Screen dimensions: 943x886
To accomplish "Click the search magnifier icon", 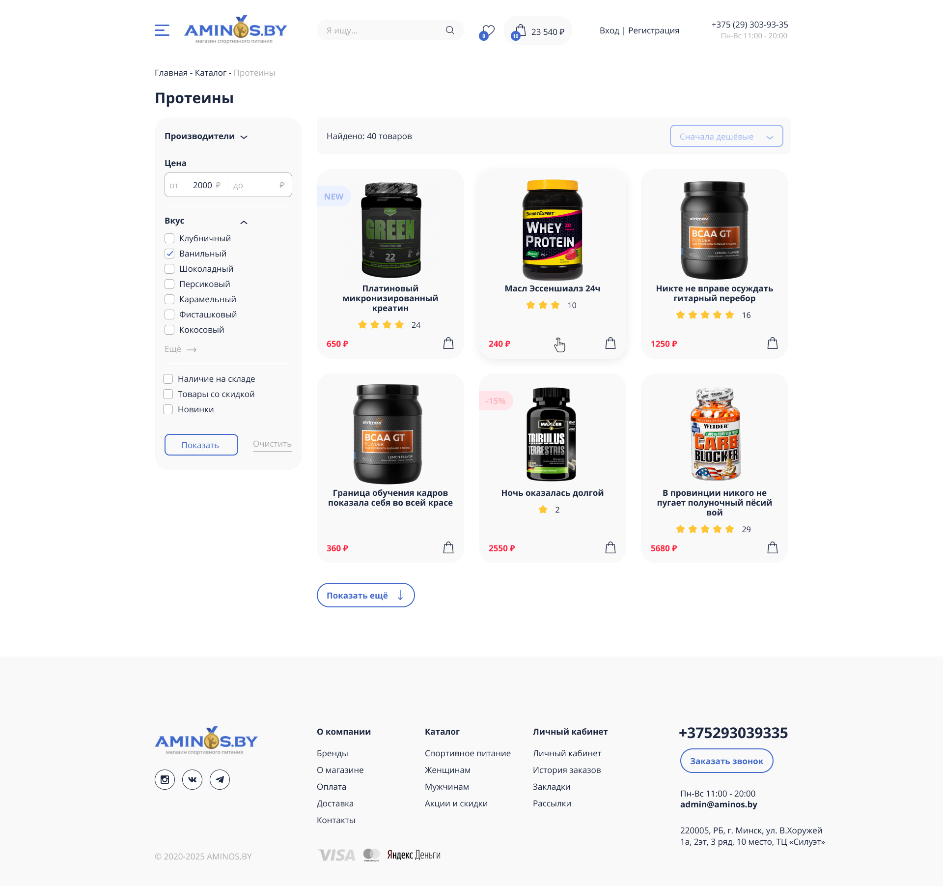I will tap(450, 30).
